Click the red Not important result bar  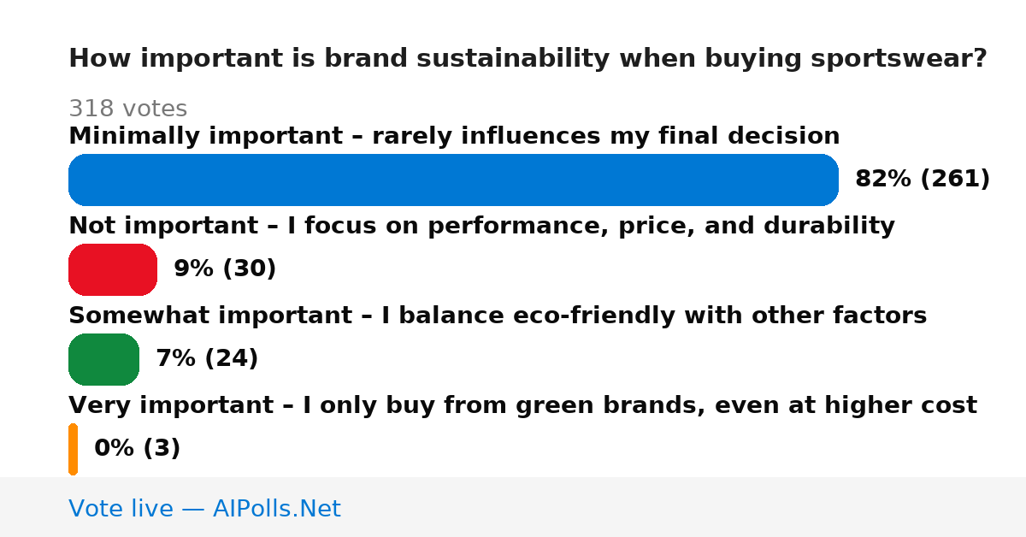113,269
